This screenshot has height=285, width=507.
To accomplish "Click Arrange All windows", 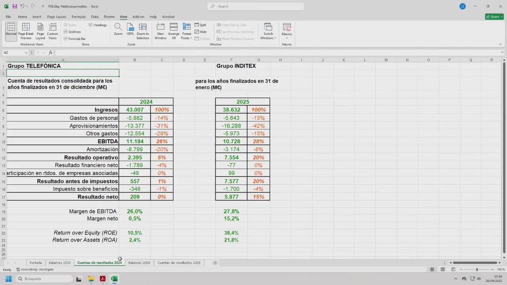I will [173, 31].
